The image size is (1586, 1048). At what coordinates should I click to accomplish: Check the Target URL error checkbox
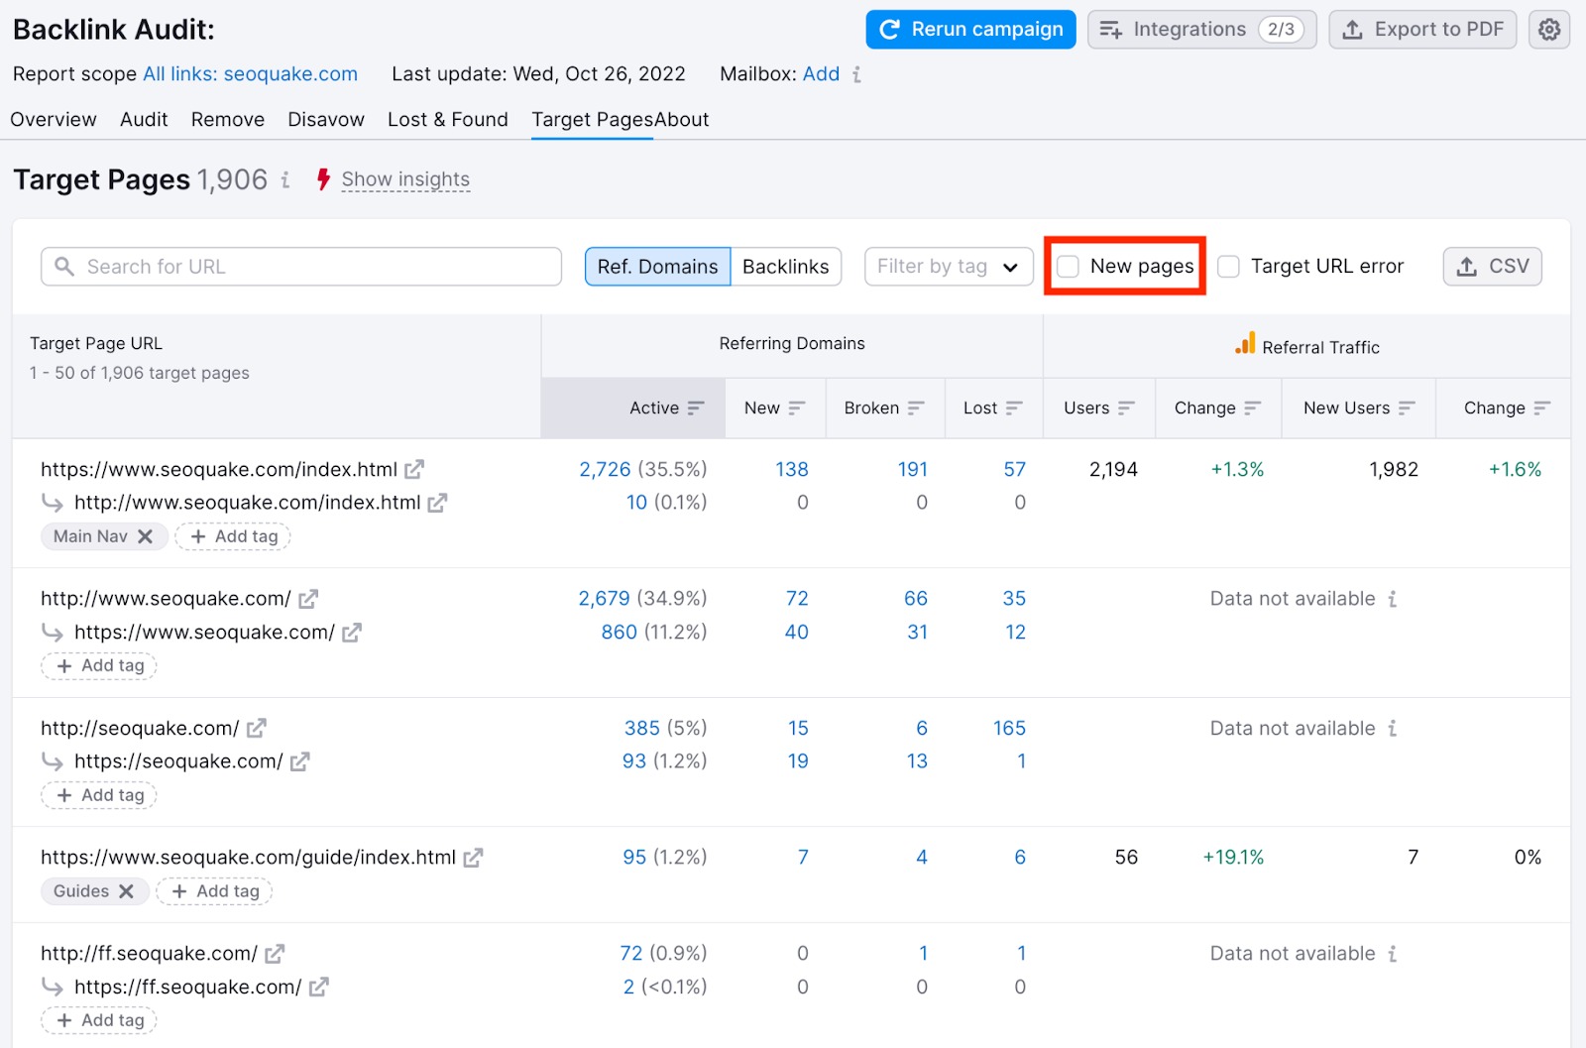pyautogui.click(x=1228, y=266)
